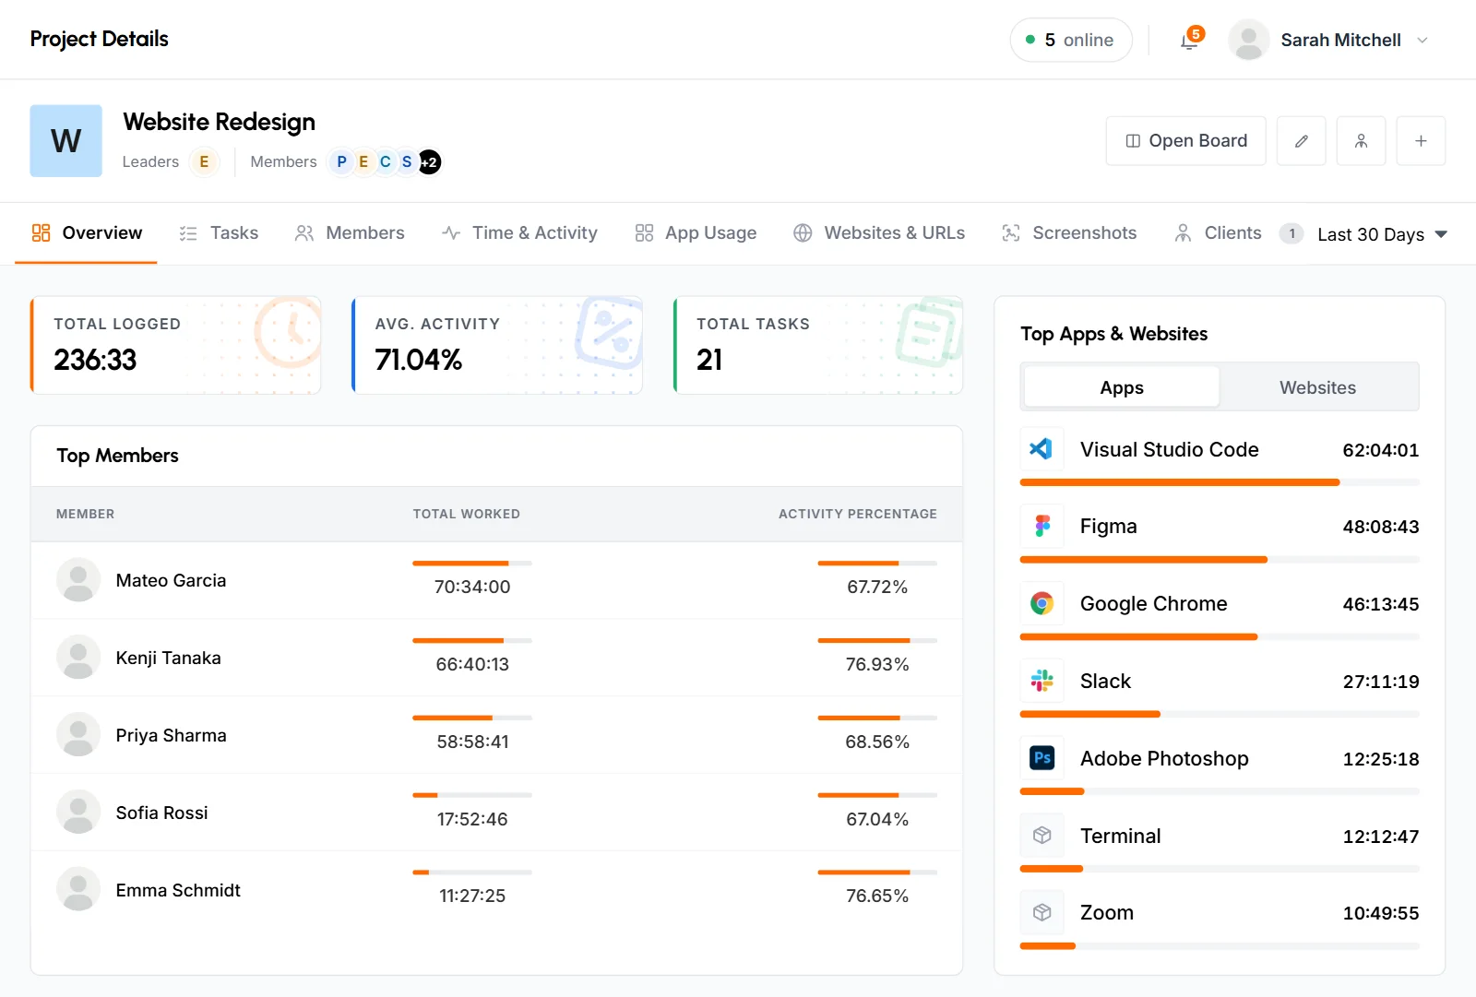This screenshot has height=997, width=1476.
Task: Click the Slack app icon
Action: 1042,682
